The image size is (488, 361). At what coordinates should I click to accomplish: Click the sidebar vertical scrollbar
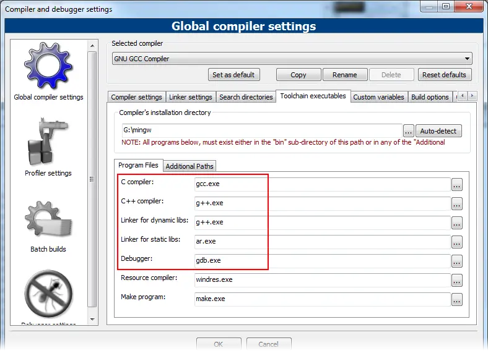92,179
